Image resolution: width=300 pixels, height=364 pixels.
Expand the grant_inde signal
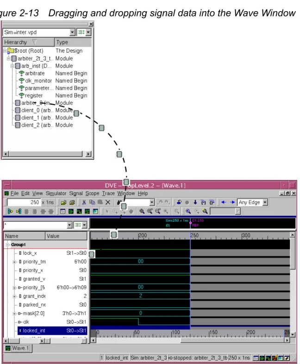point(14,296)
